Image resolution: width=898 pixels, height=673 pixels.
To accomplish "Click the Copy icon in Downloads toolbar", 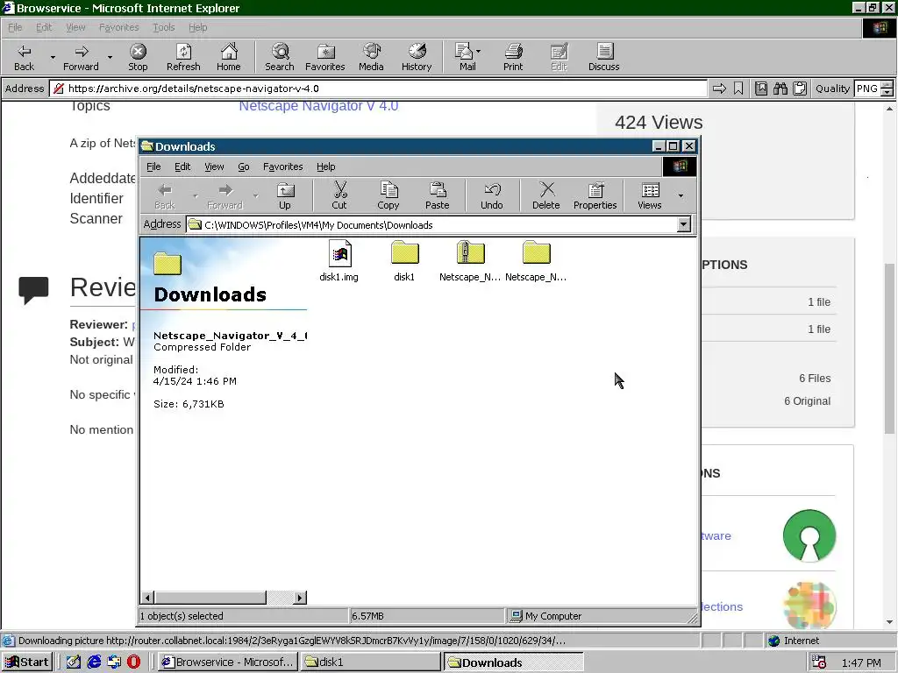I will coord(388,195).
